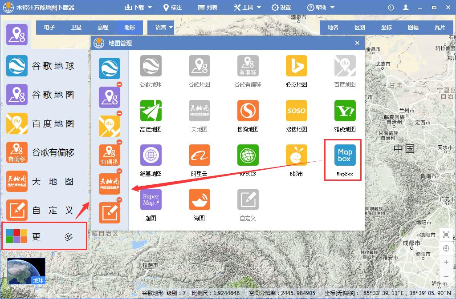
Task: Select 谷歌有偏移 icon in map manager grid
Action: pos(248,66)
